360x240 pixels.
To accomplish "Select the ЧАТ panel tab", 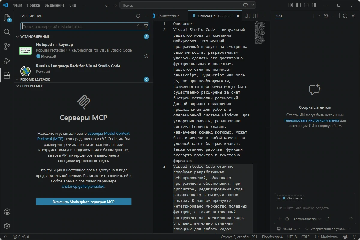I will (279, 16).
